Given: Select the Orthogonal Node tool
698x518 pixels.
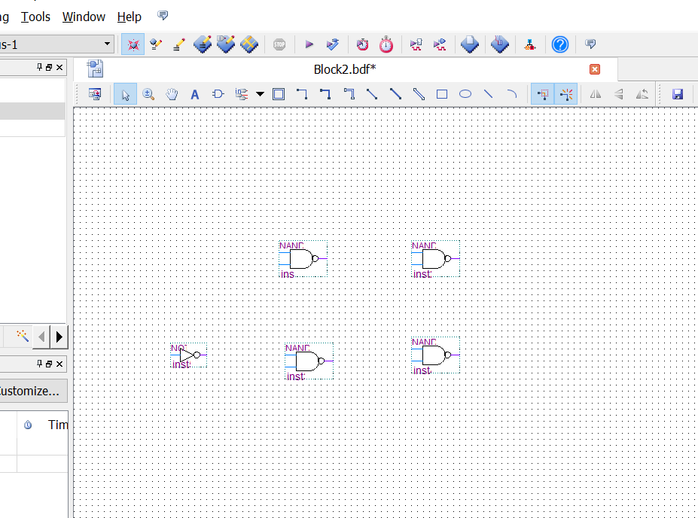Looking at the screenshot, I should click(x=302, y=94).
